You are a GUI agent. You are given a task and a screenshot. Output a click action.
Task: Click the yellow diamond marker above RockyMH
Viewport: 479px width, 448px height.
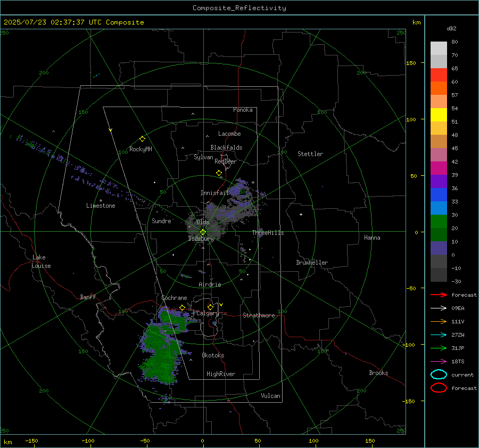(x=142, y=139)
